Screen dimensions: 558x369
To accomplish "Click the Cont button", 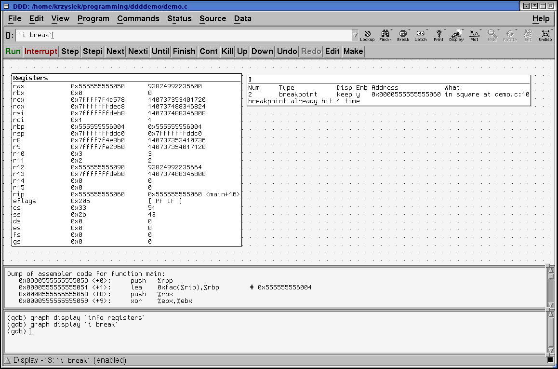I will click(209, 51).
